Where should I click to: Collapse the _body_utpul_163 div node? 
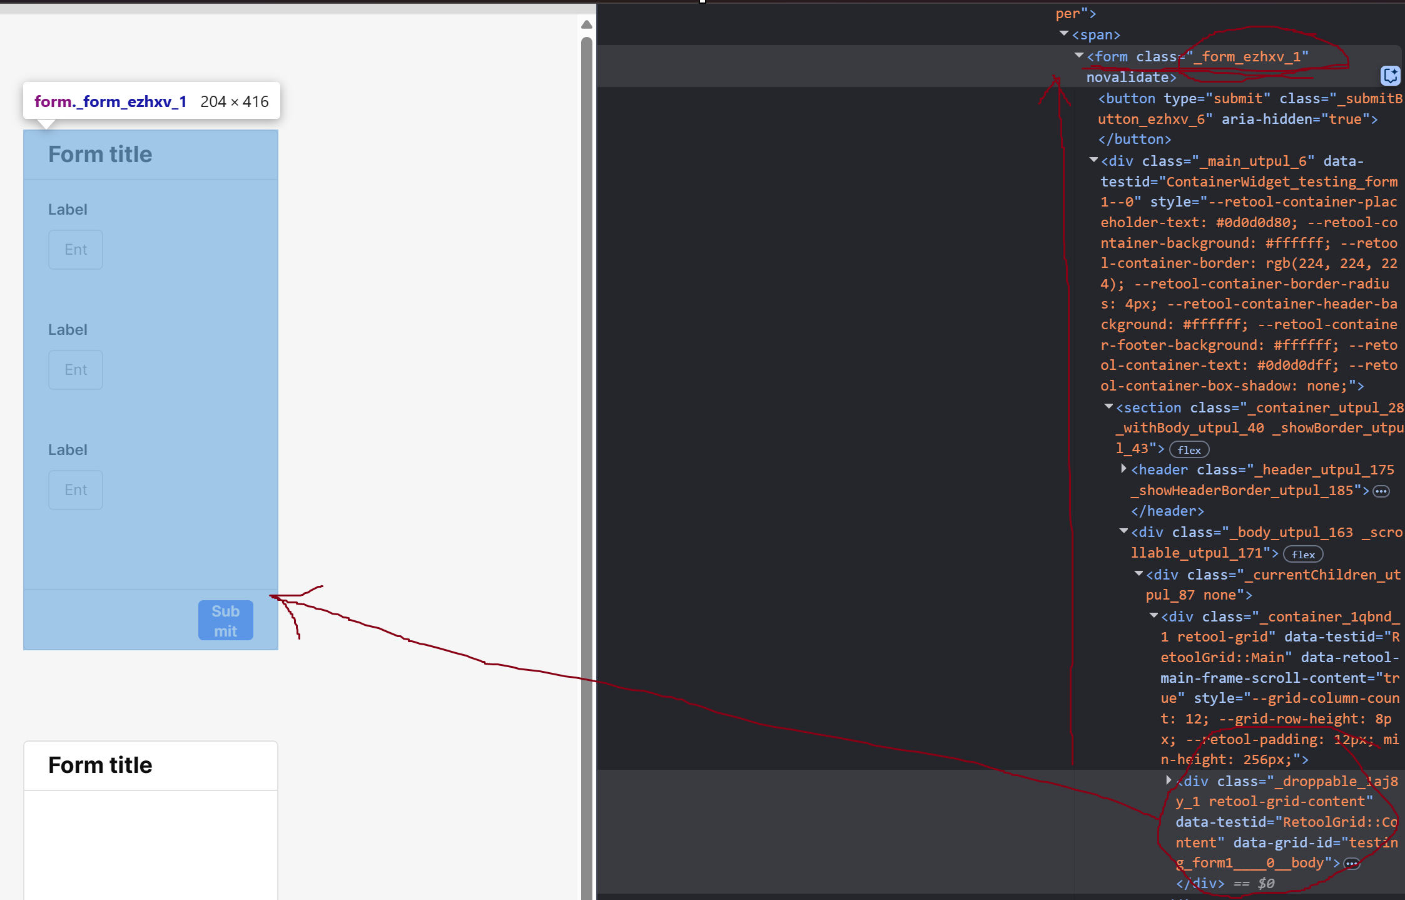(x=1123, y=531)
